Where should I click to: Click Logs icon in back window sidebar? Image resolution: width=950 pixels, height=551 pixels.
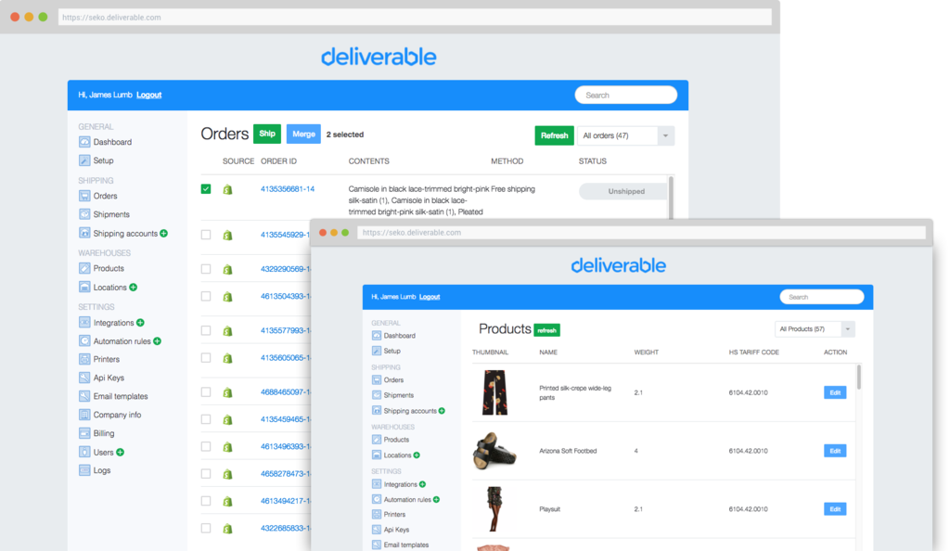(84, 470)
